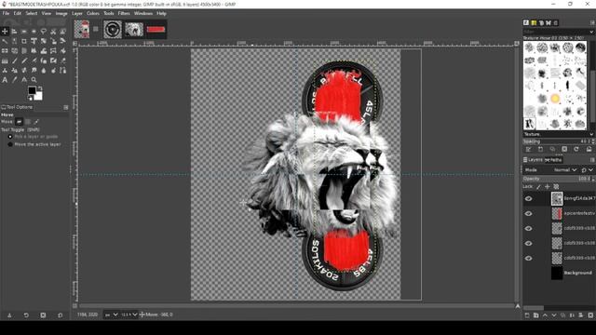
Task: Select the Crop tool
Action: 24,41
